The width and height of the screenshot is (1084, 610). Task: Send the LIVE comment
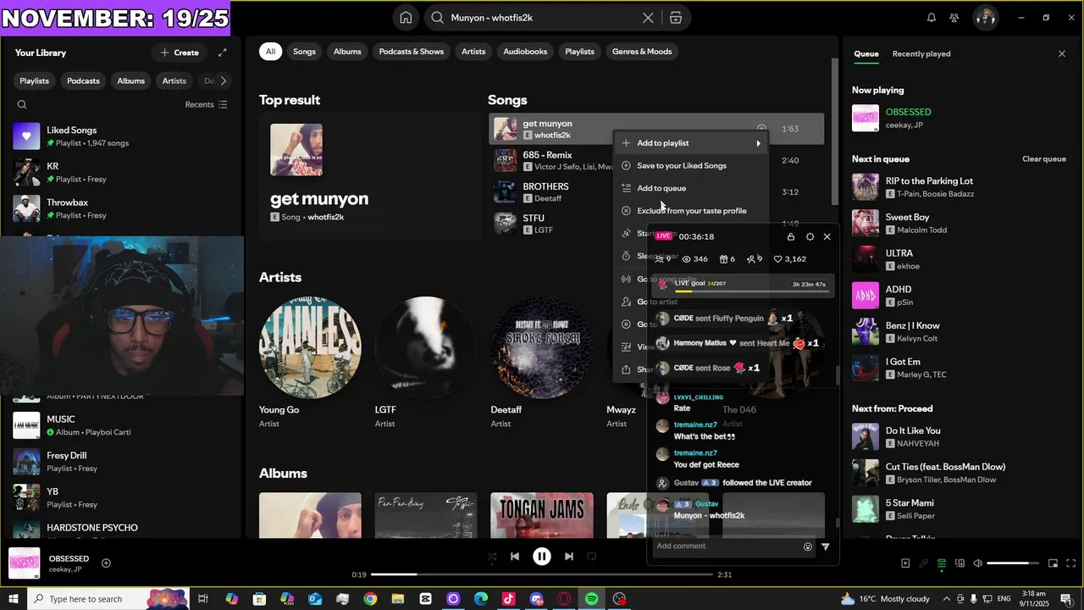(826, 546)
